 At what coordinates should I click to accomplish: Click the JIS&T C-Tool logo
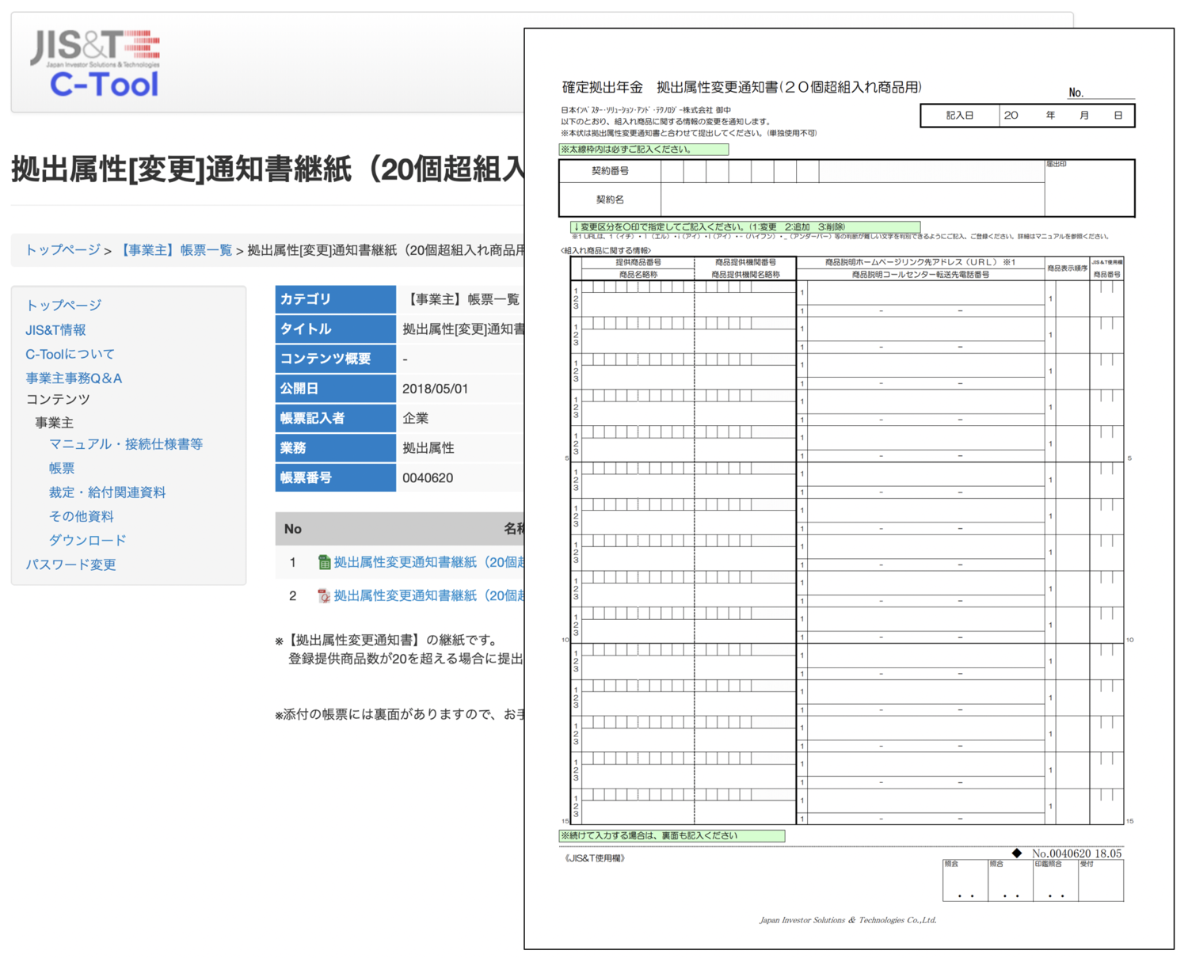click(x=95, y=63)
